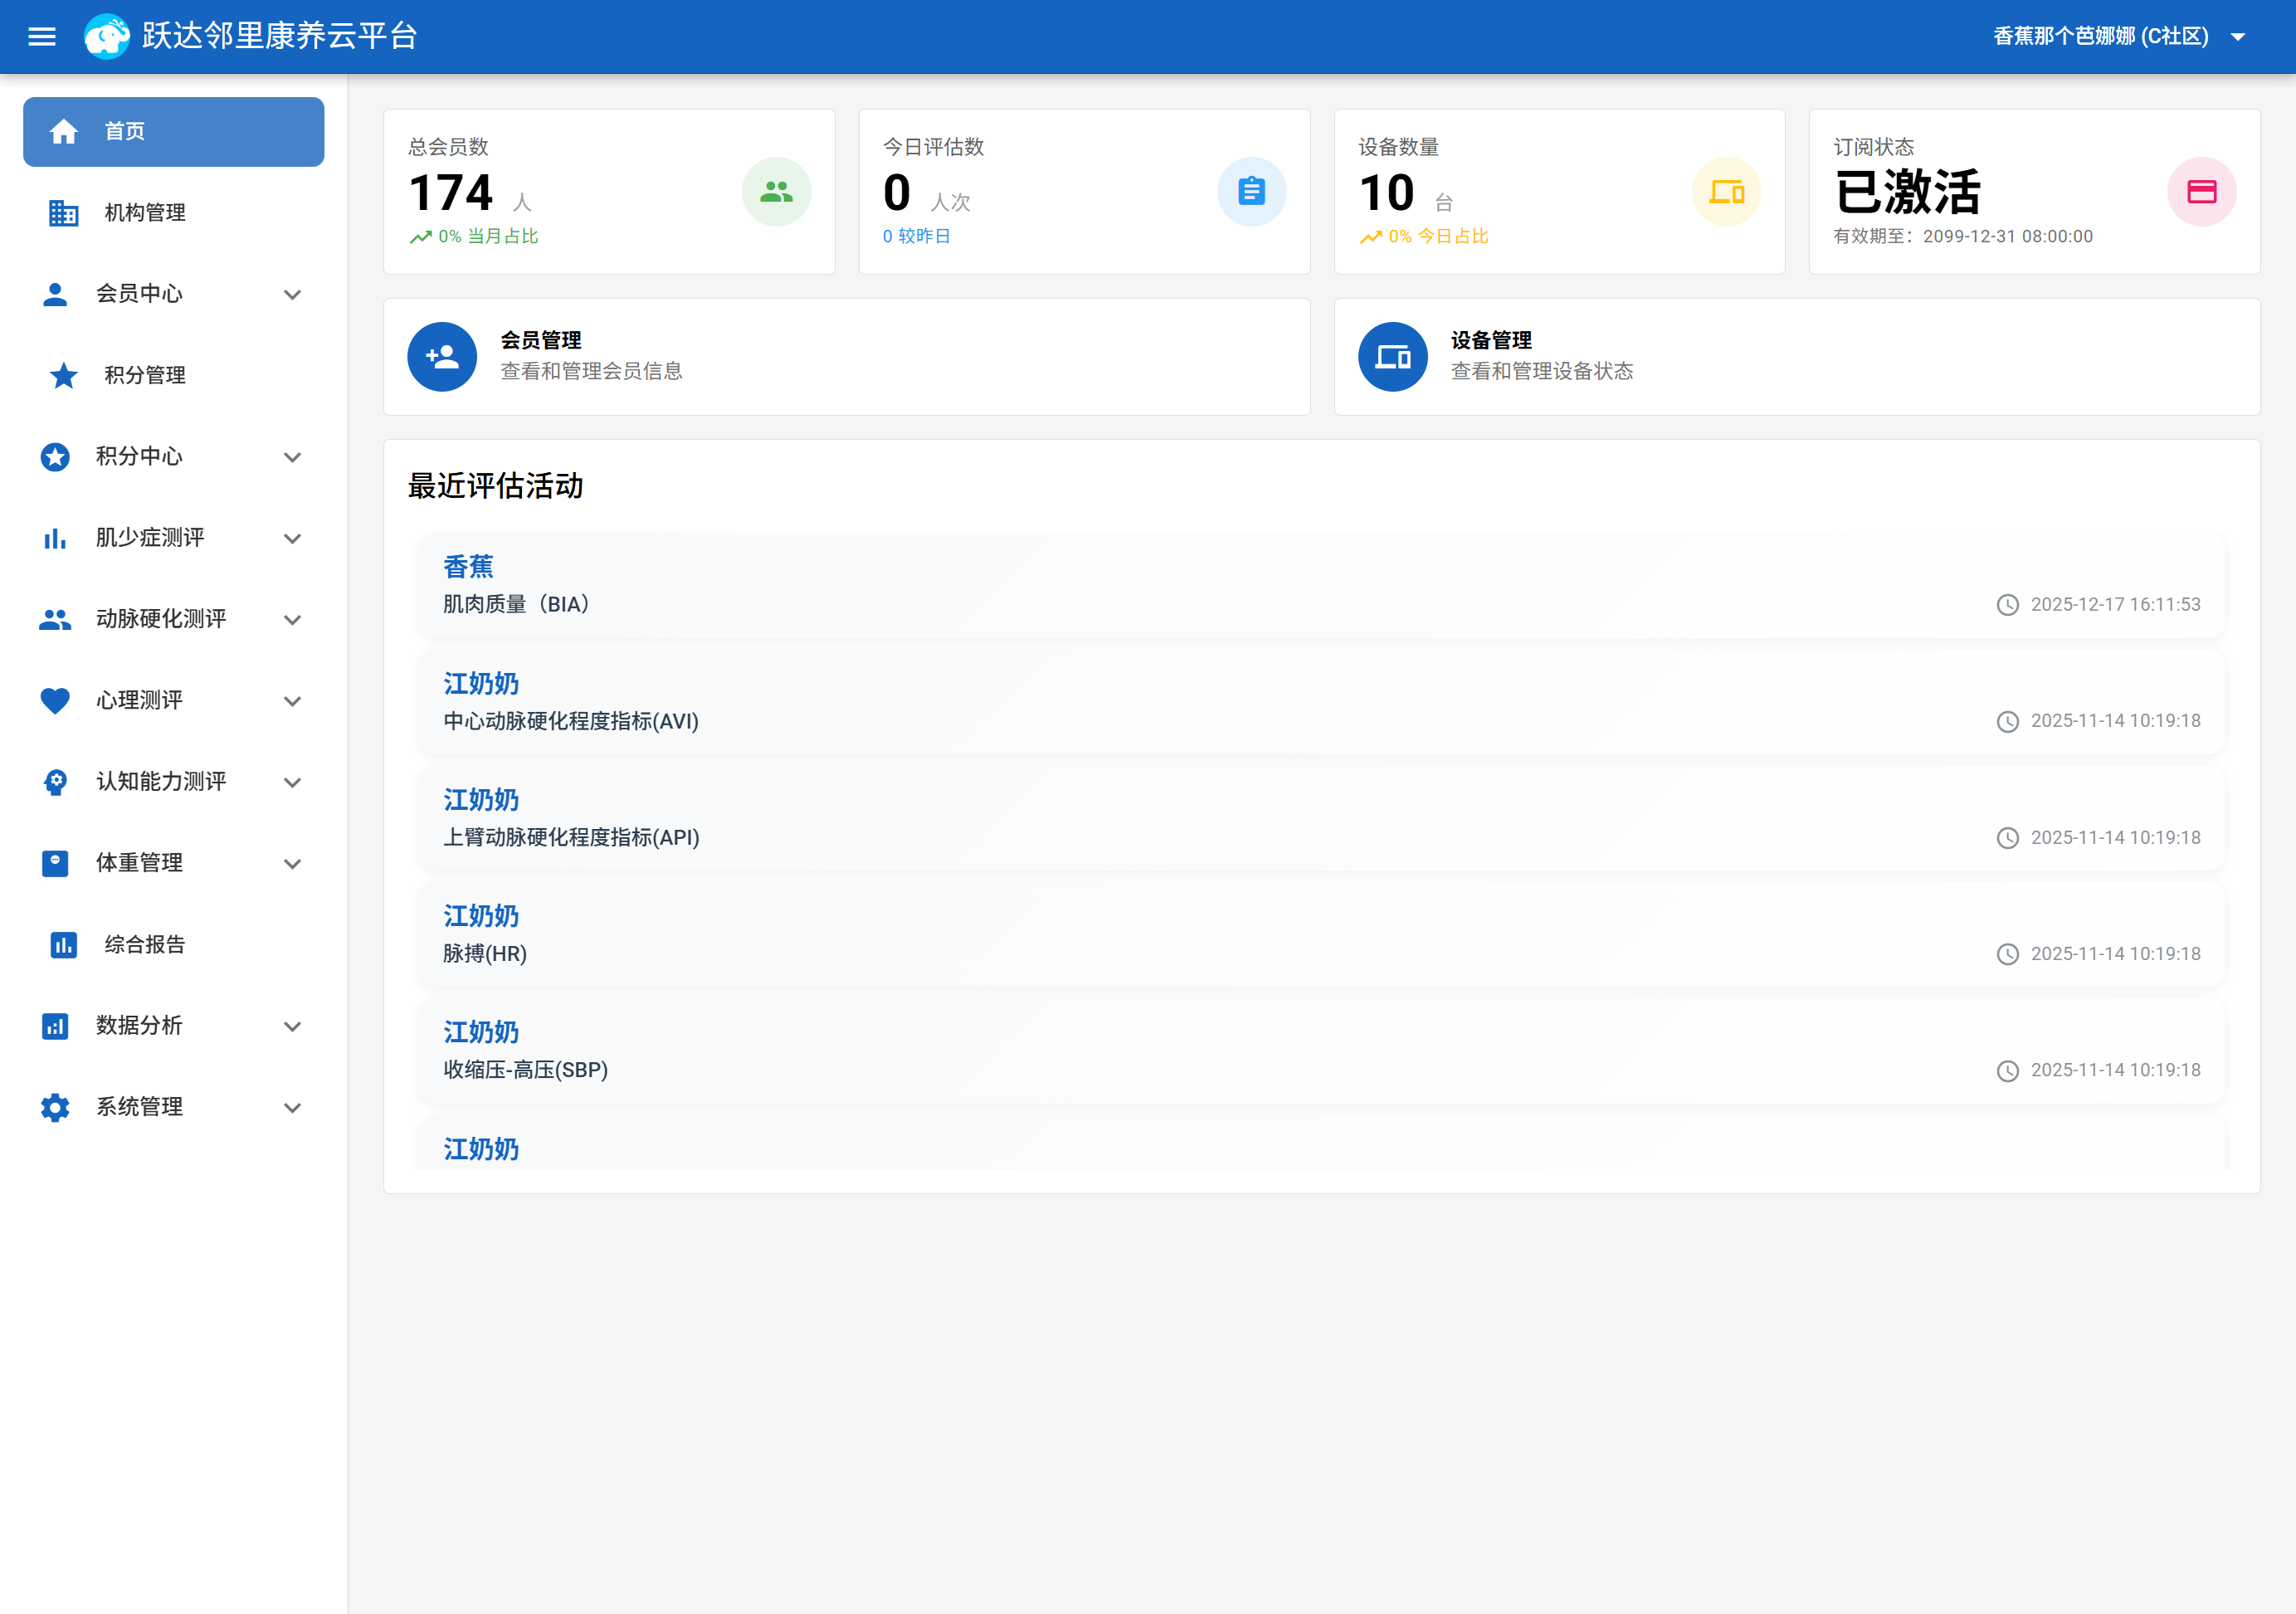Click the add-person icon for 会员管理

coord(442,357)
